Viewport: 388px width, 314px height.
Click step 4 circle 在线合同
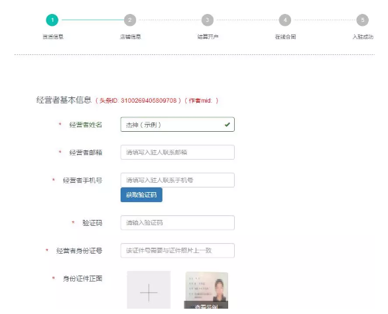(x=285, y=20)
